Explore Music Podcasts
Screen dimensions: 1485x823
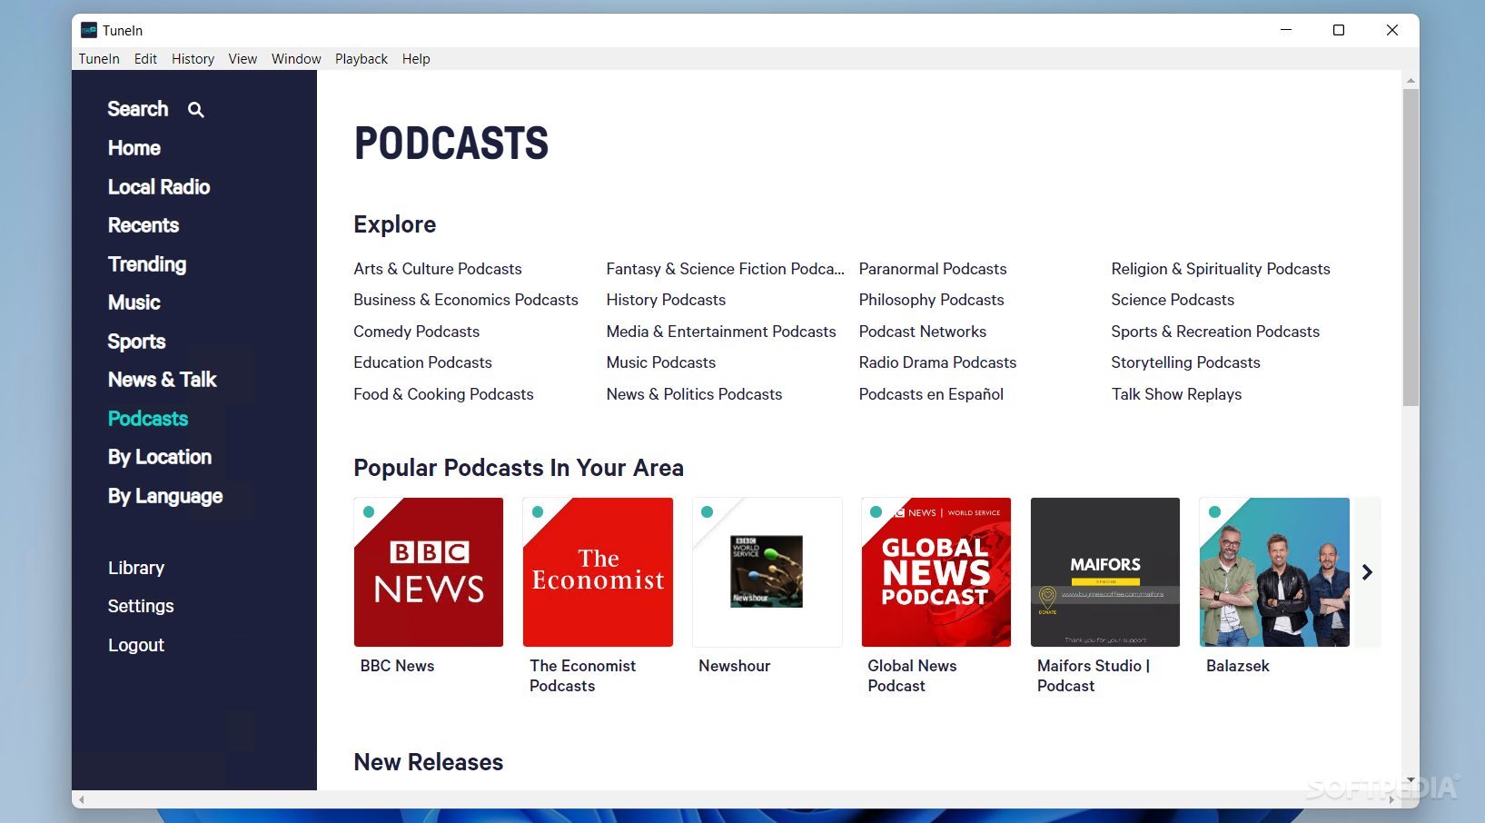pyautogui.click(x=661, y=362)
